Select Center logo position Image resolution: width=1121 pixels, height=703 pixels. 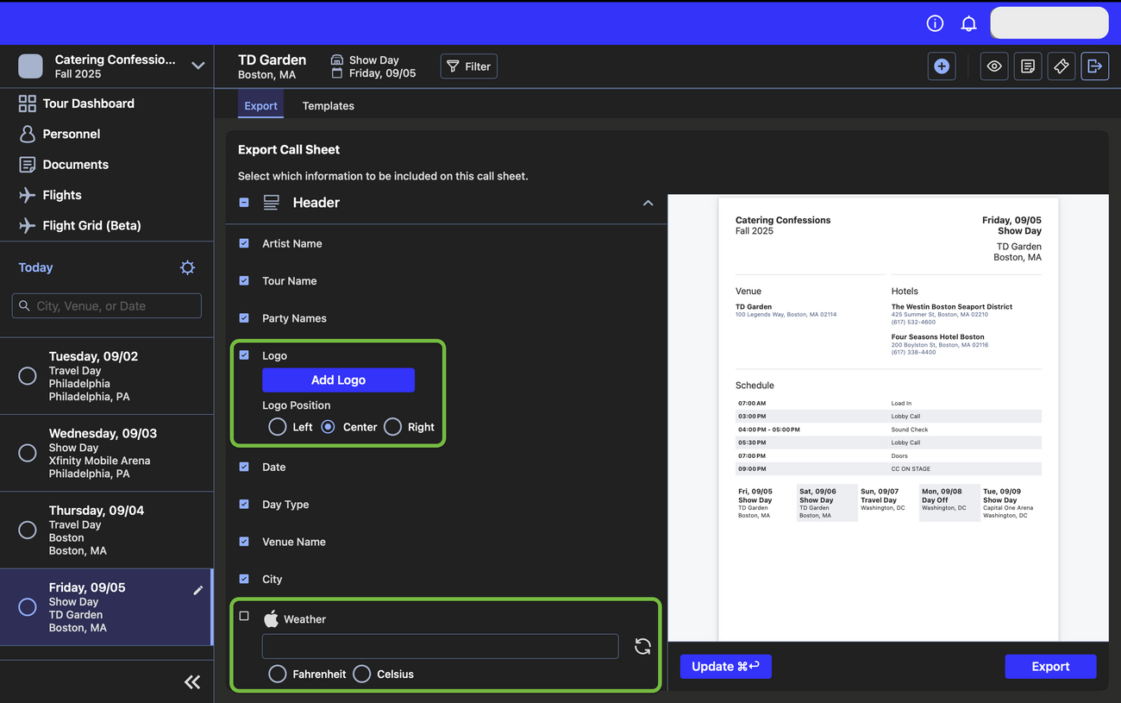click(x=329, y=427)
